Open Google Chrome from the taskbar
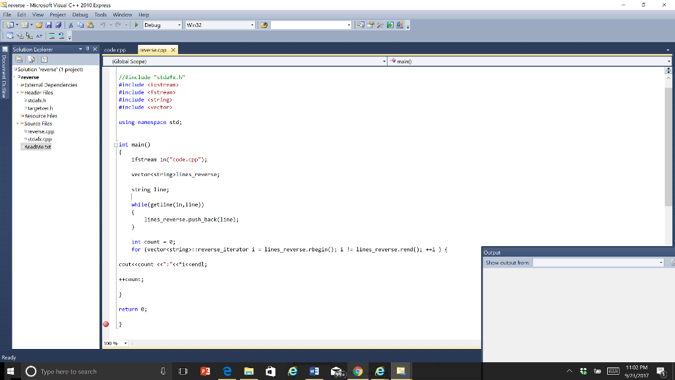This screenshot has width=675, height=380. [x=358, y=371]
